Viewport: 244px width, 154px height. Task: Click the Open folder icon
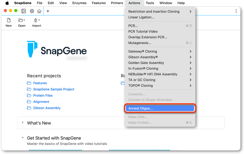21,20
